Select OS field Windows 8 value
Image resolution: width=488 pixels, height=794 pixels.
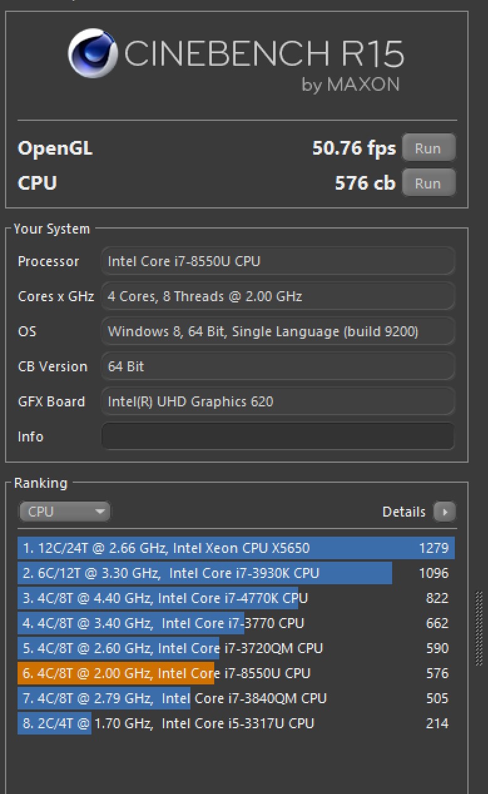point(278,331)
